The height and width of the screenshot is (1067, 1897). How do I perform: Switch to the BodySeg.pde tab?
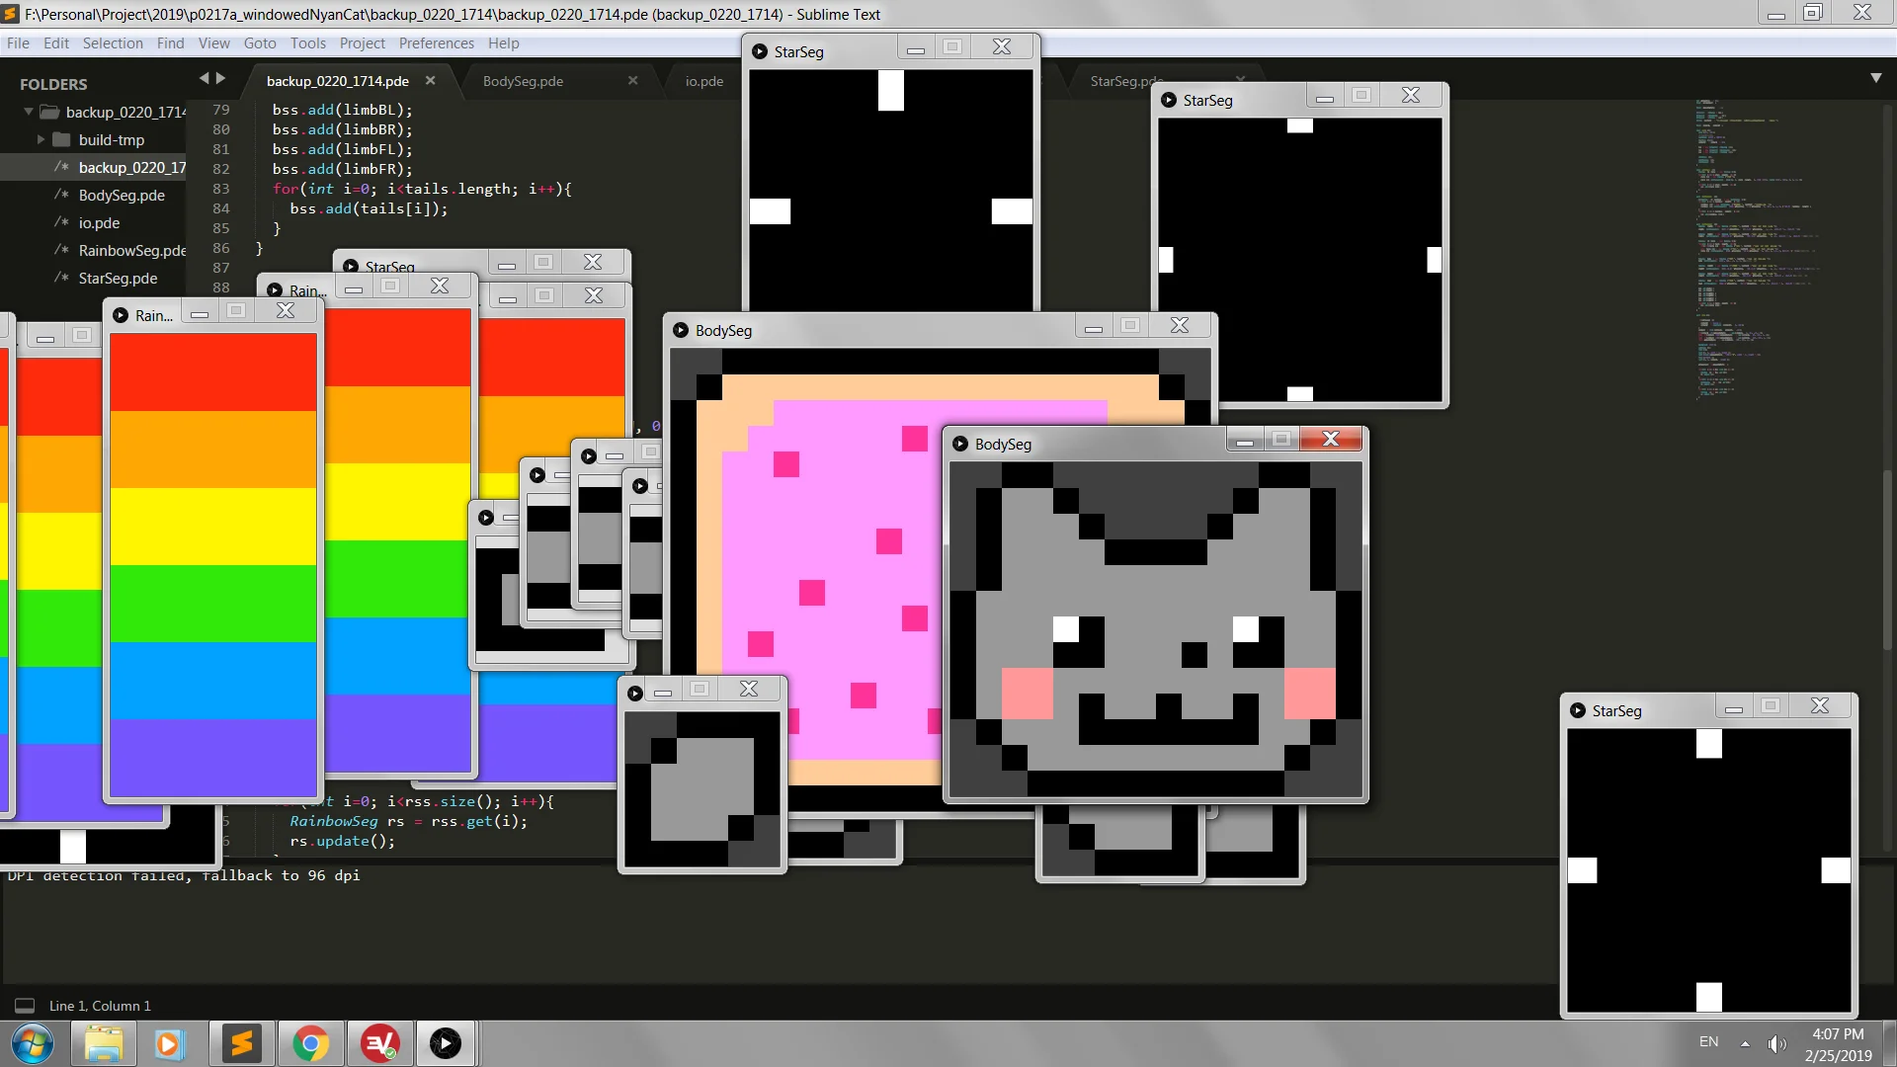click(x=523, y=81)
